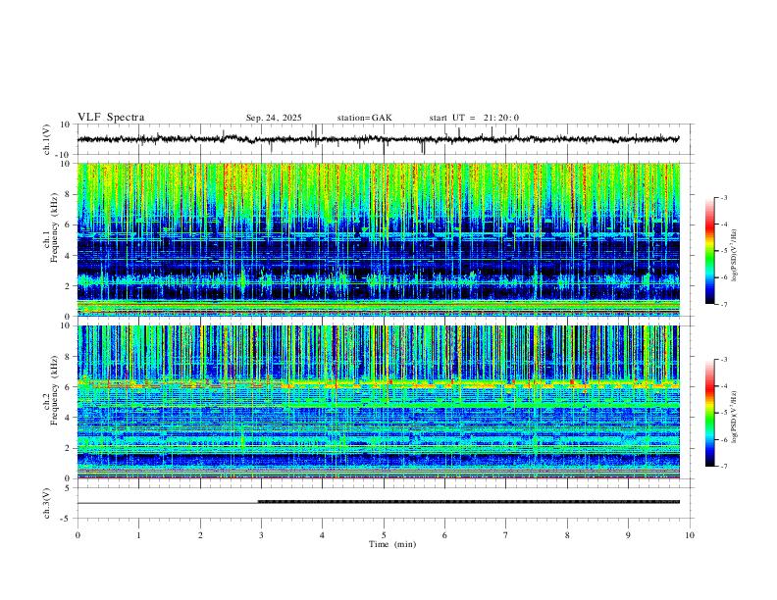Click the "-5" label on ch.1 color bar
This screenshot has height=600, width=777.
(723, 251)
